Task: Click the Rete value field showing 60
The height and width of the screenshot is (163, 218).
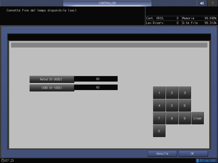Action: 96,79
